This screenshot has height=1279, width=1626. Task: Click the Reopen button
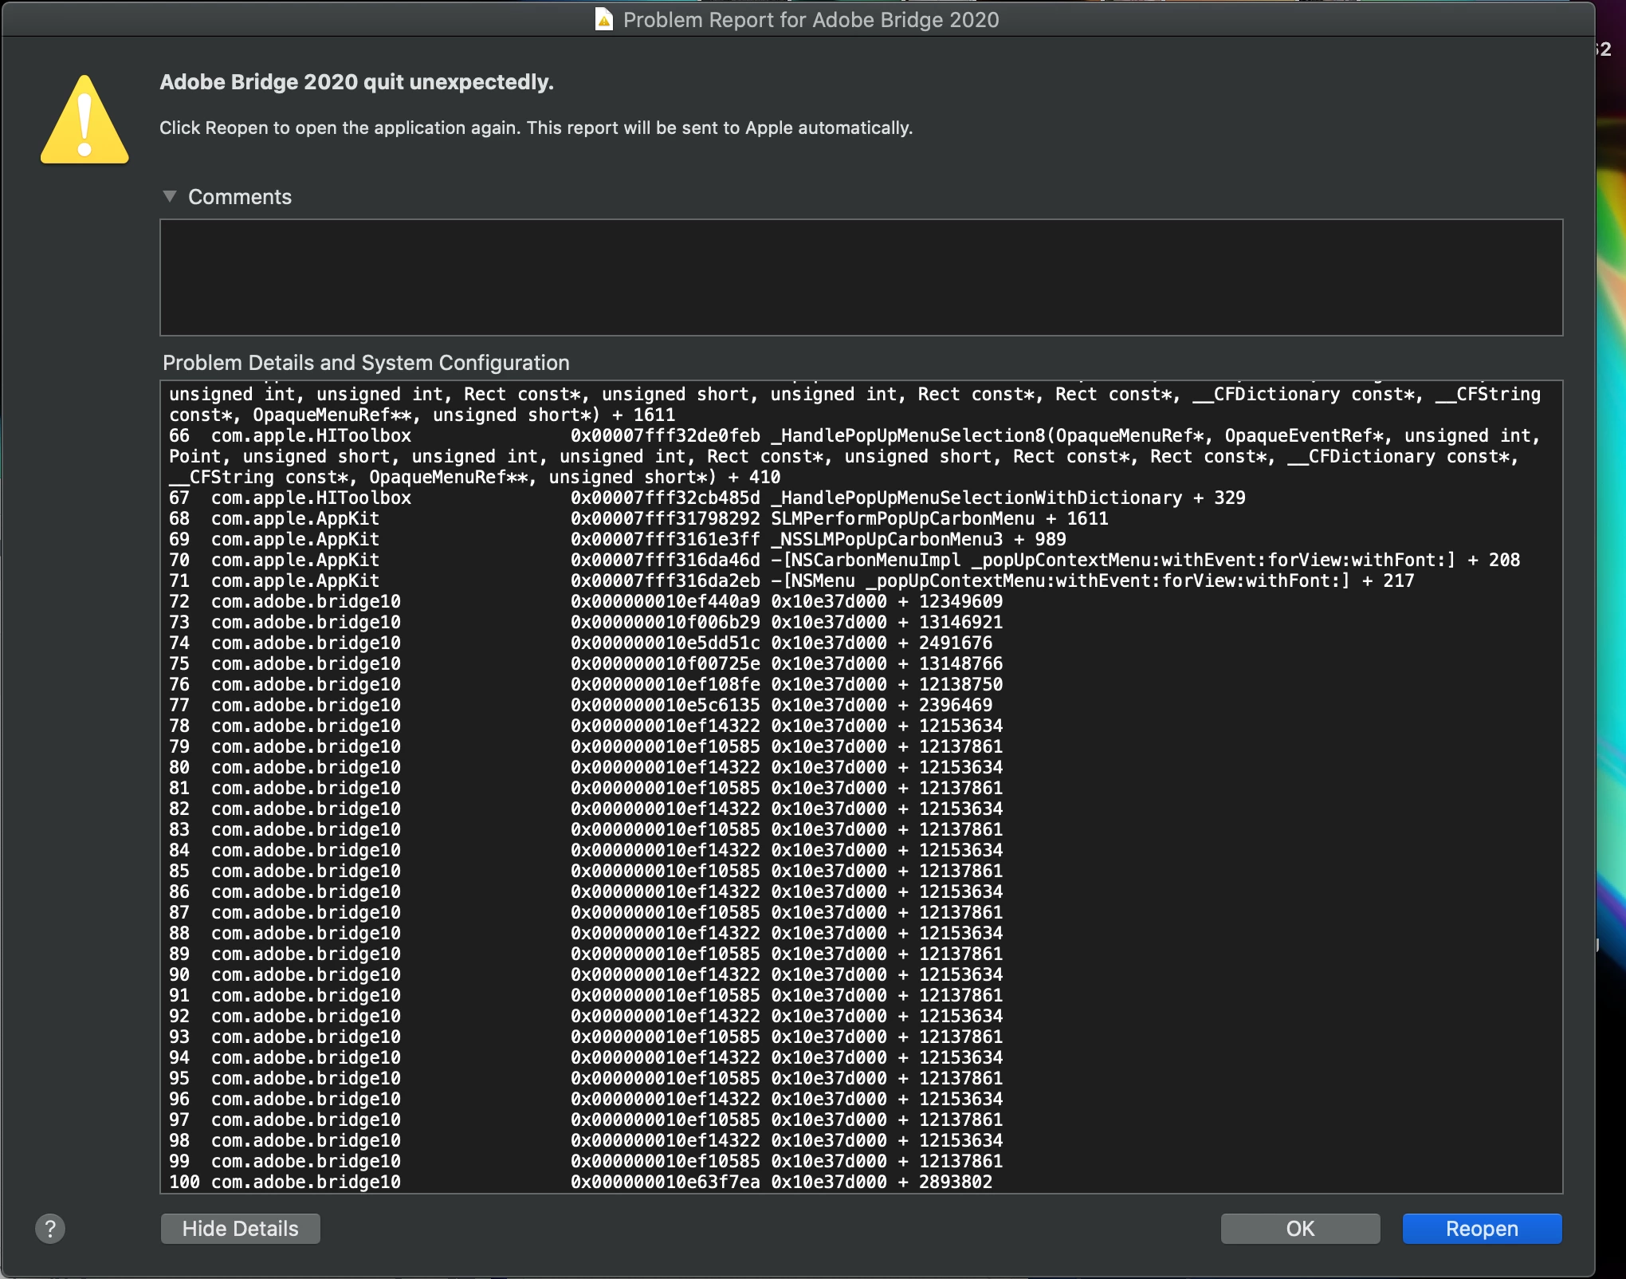(x=1482, y=1229)
